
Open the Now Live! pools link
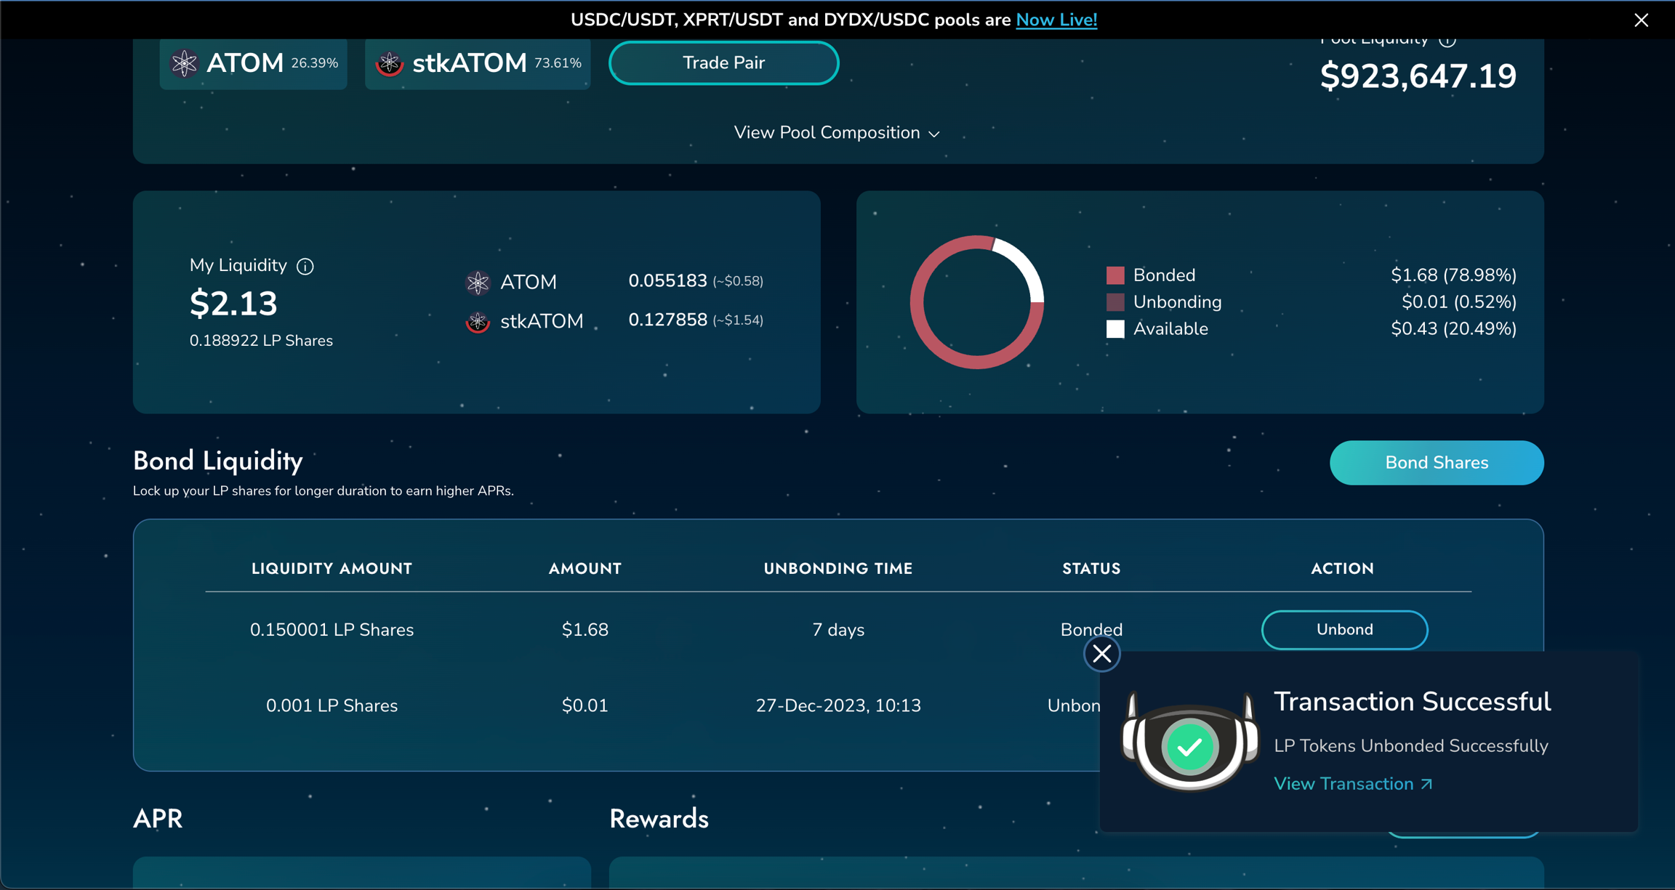(x=1056, y=20)
